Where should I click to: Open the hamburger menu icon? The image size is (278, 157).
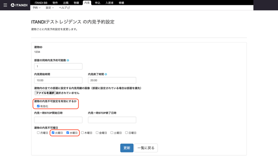5,5
